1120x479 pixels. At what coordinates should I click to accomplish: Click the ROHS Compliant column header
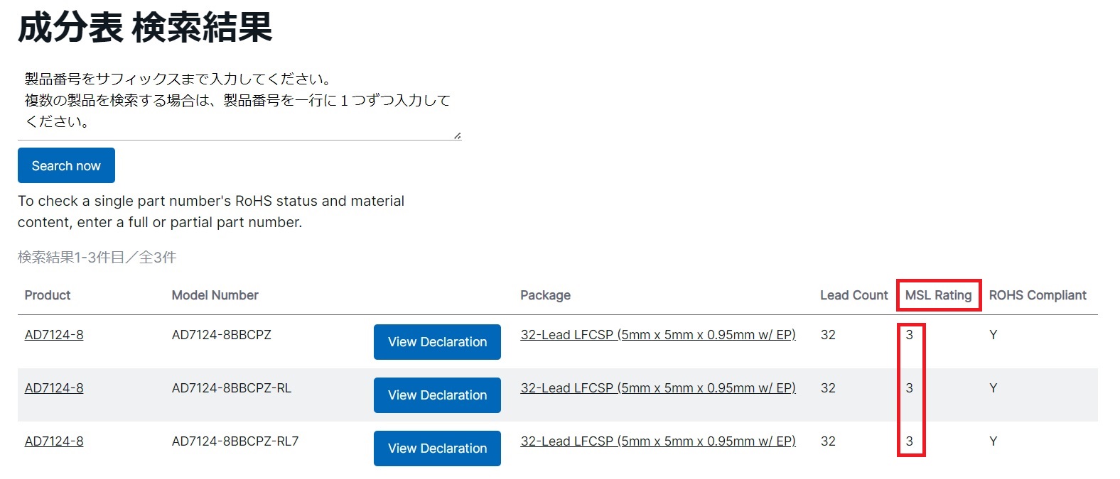coord(1038,295)
